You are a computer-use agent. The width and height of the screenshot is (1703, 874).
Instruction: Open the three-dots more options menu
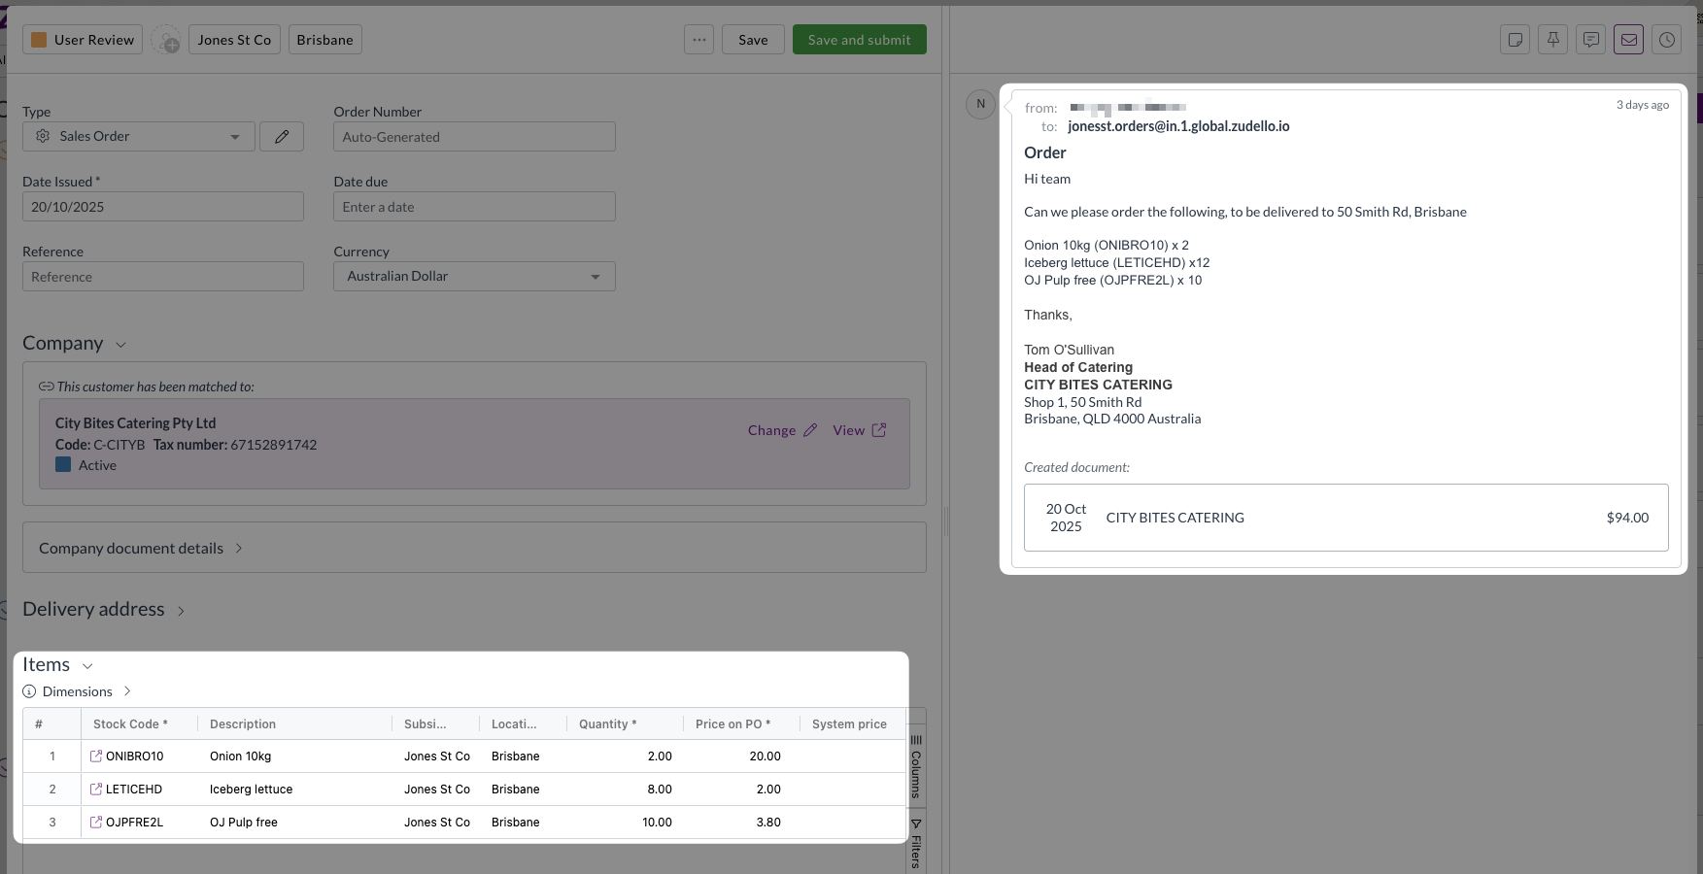(698, 40)
